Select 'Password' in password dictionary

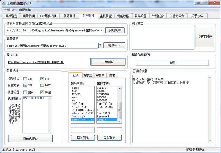click(107, 116)
